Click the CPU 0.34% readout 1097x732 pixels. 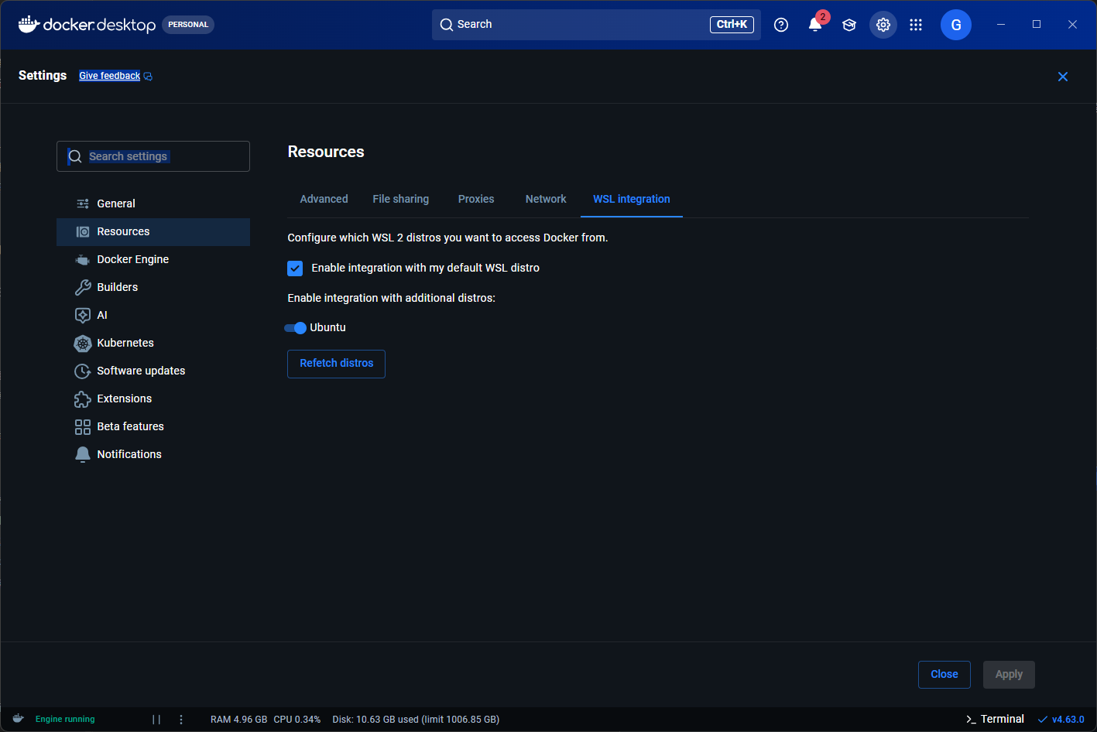tap(297, 720)
